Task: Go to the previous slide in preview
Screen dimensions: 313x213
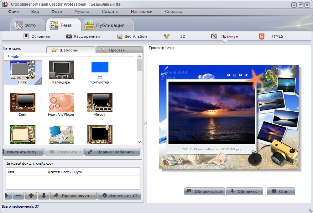Action: (228, 75)
